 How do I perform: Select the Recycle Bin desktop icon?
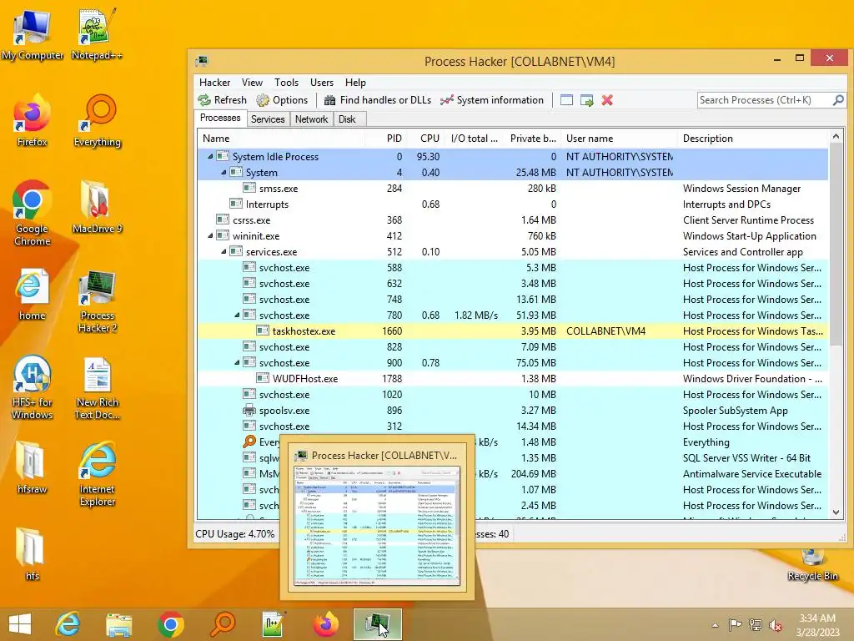tap(812, 566)
